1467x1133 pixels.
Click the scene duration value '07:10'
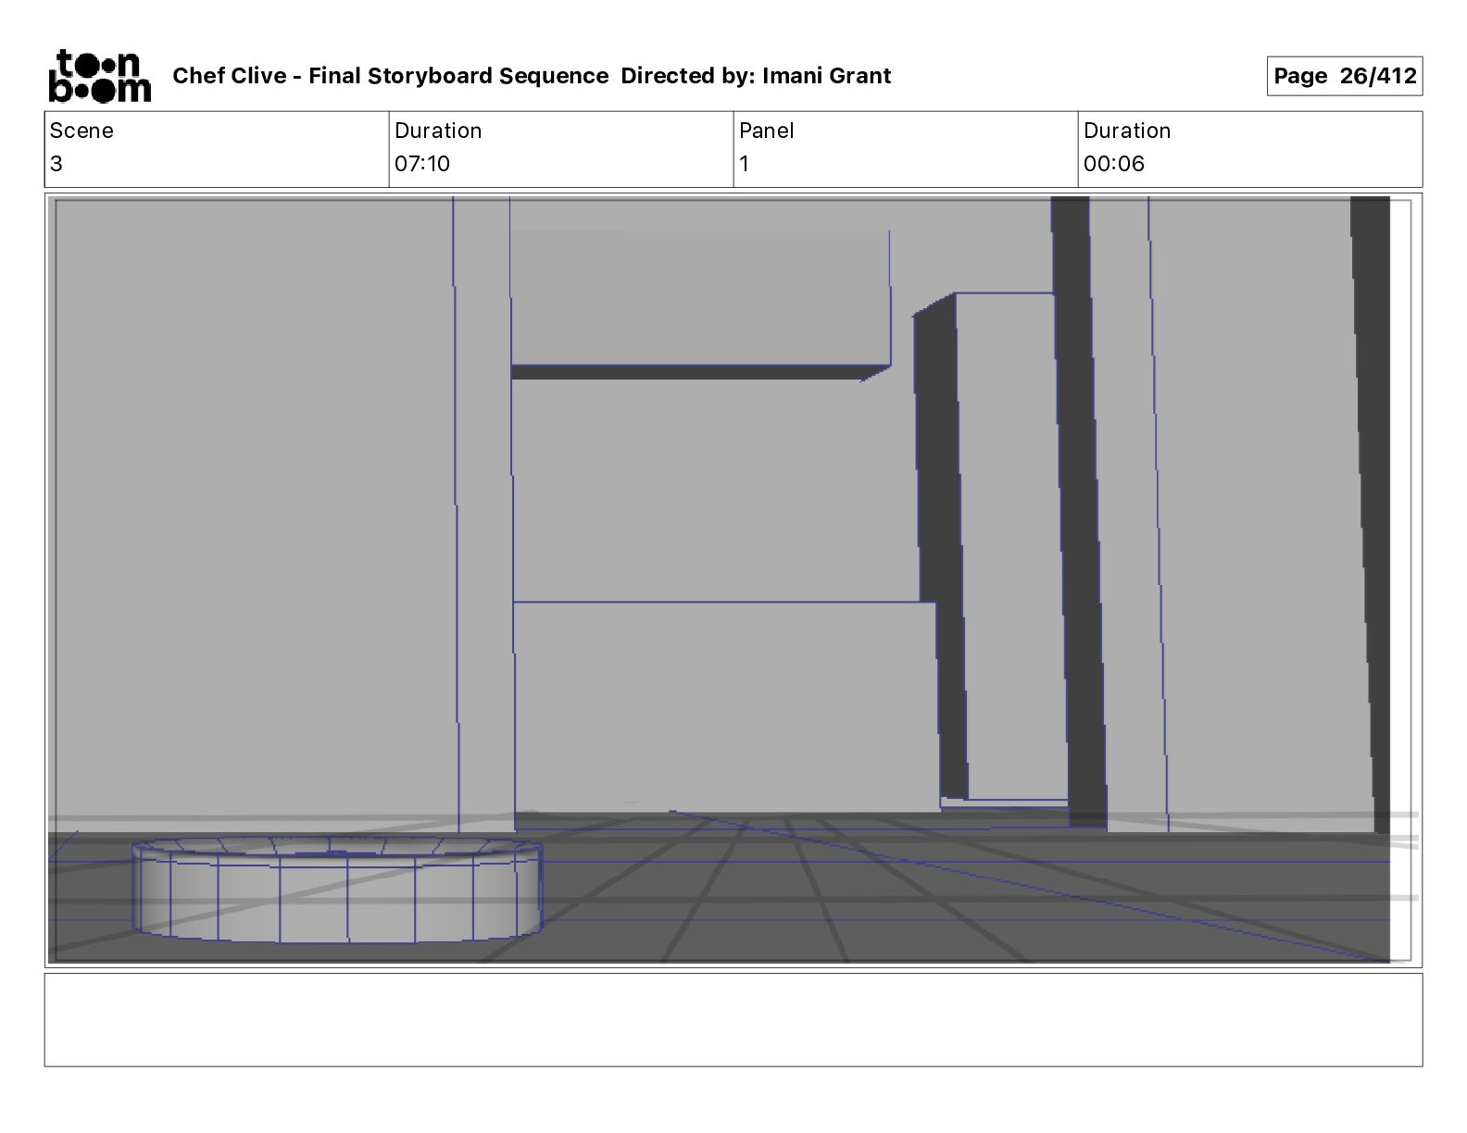coord(422,164)
